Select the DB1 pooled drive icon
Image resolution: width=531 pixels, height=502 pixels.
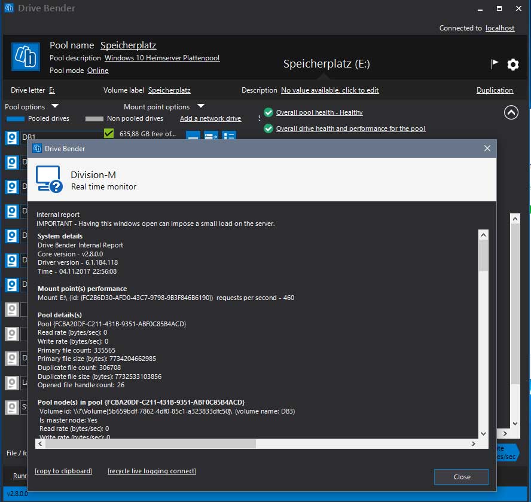[x=12, y=138]
